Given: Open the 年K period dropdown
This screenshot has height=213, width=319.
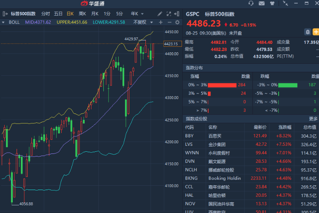Looking at the screenshot, I should 137,14.
